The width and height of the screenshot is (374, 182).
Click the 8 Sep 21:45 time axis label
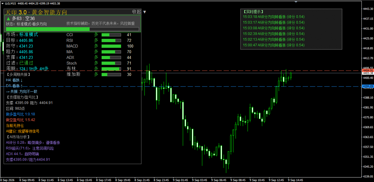click(x=142, y=180)
